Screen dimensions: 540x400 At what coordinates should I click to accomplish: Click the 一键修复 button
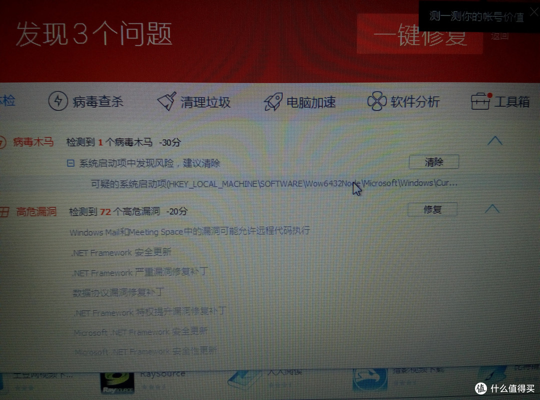pyautogui.click(x=419, y=34)
